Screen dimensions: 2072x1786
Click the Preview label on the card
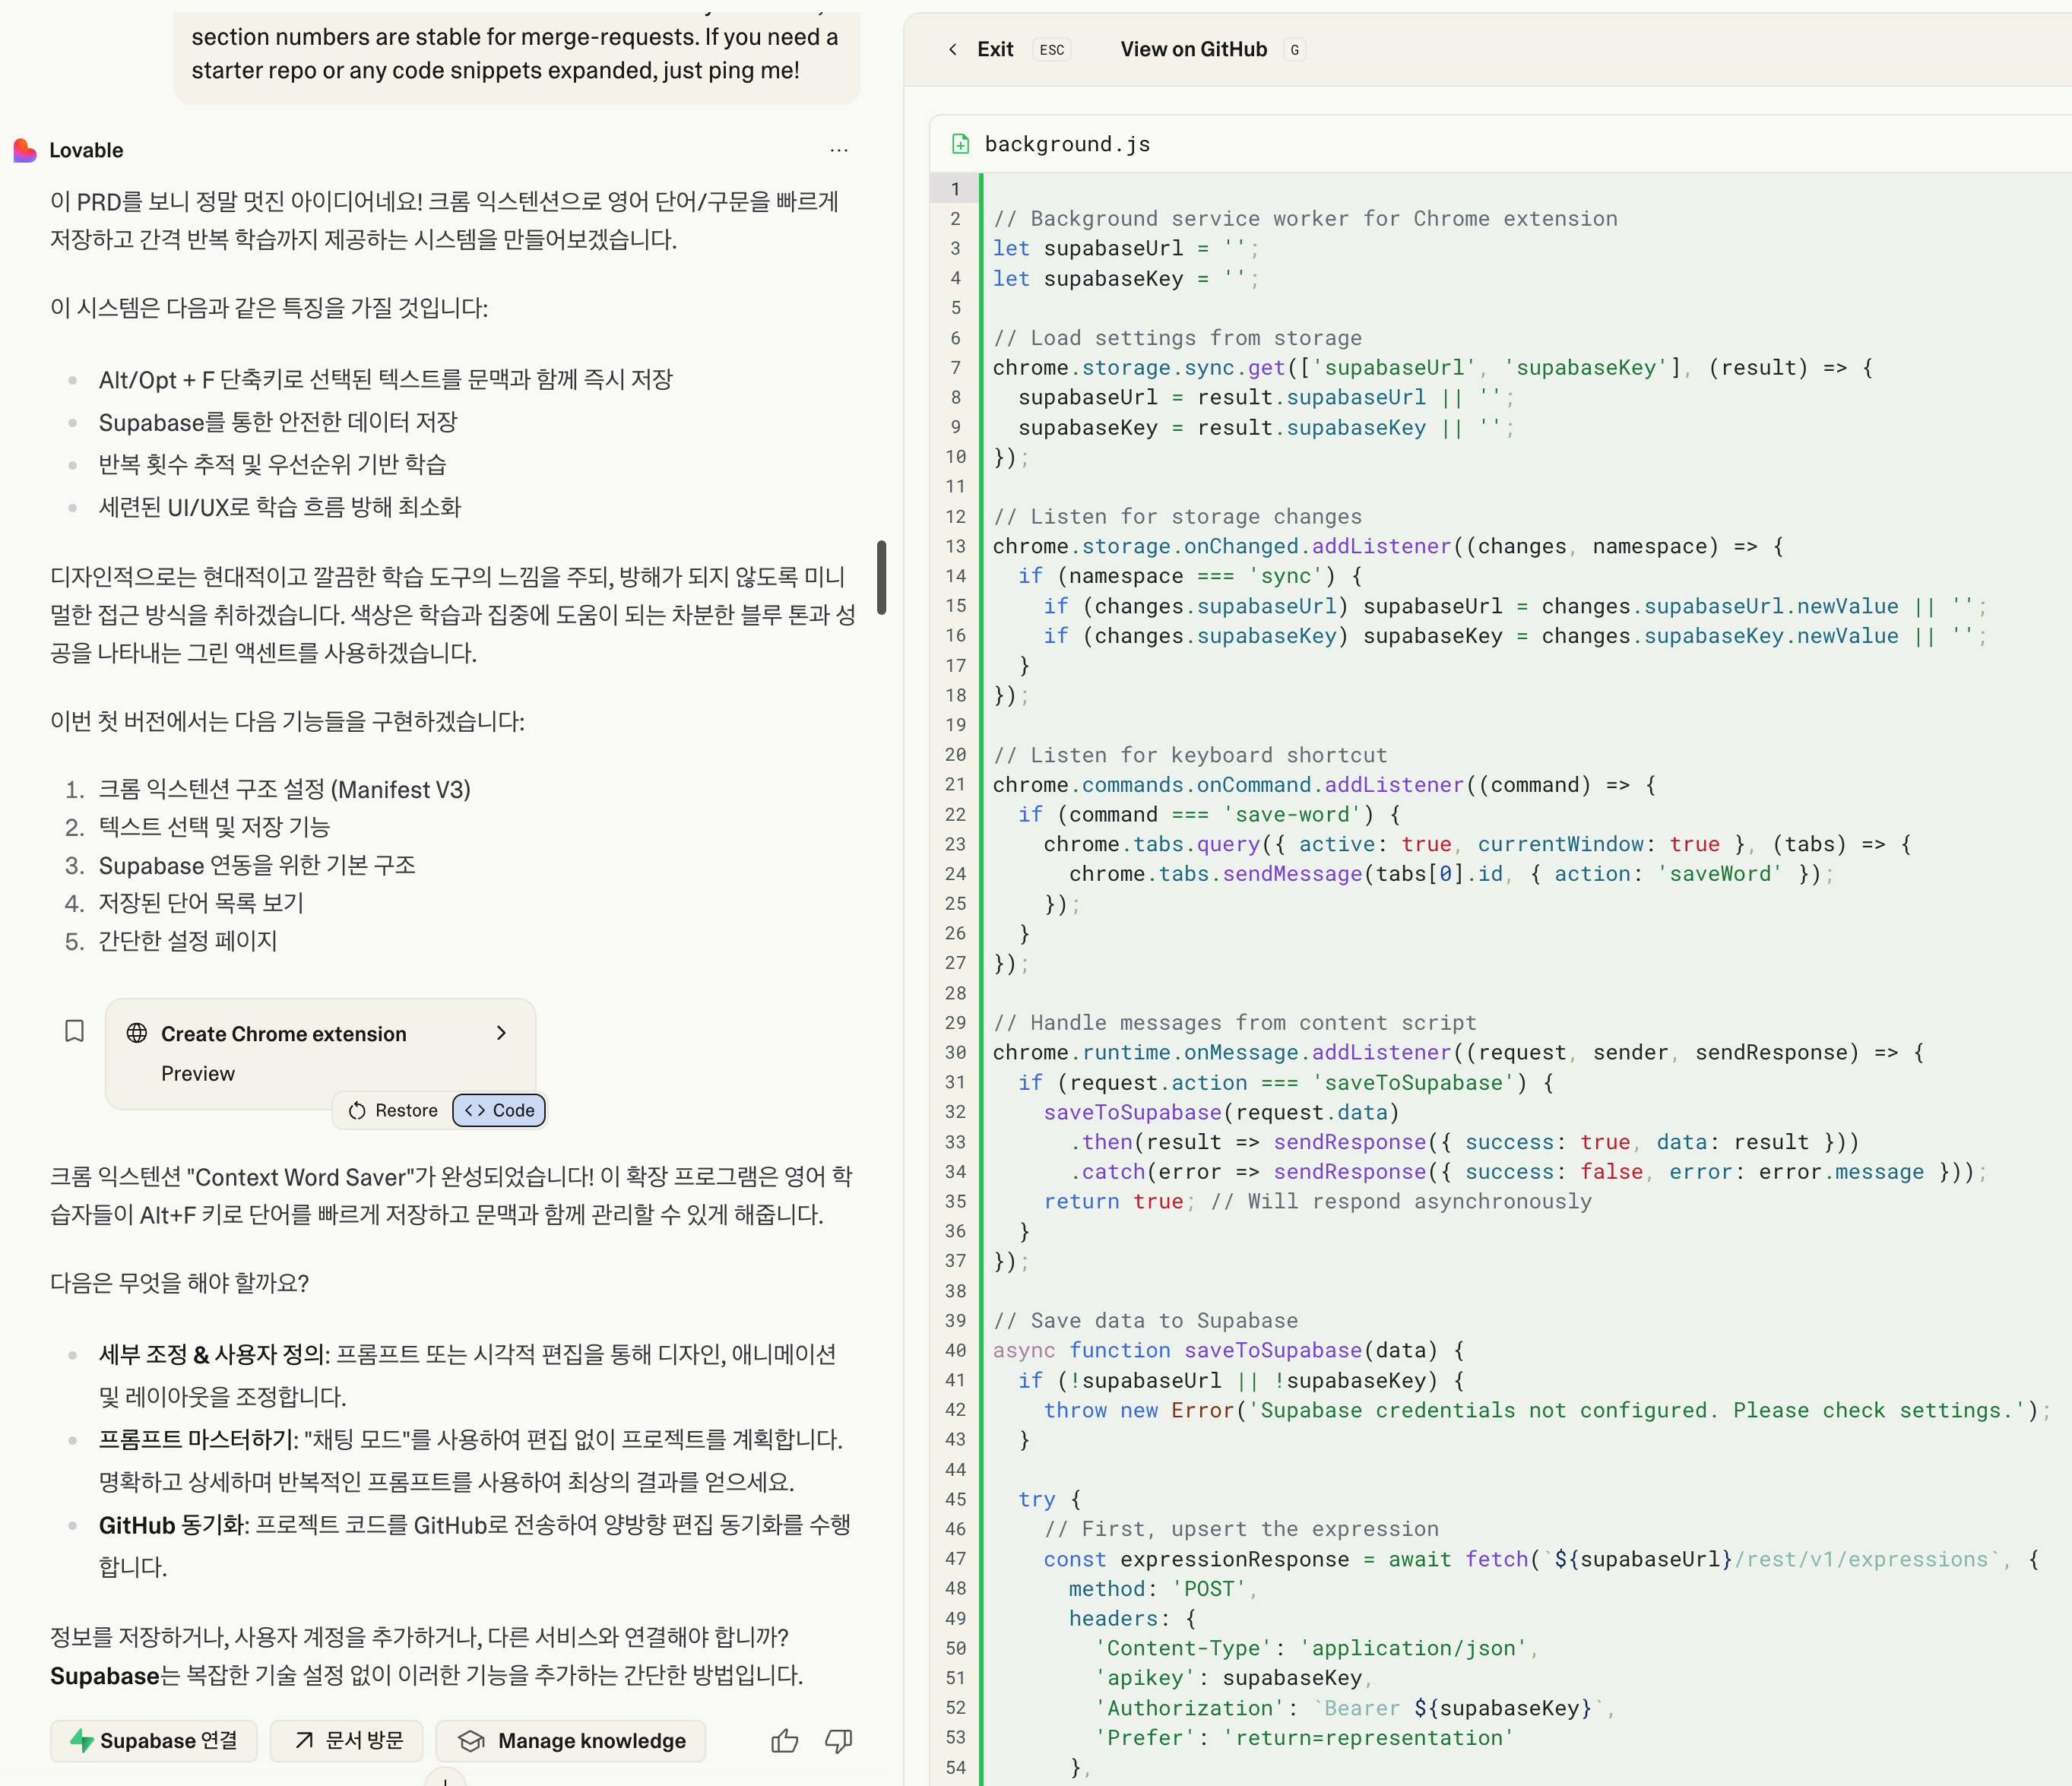coord(198,1073)
